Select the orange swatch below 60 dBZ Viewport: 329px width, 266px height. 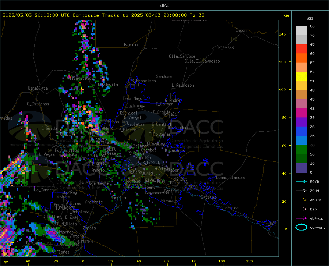pos(301,58)
